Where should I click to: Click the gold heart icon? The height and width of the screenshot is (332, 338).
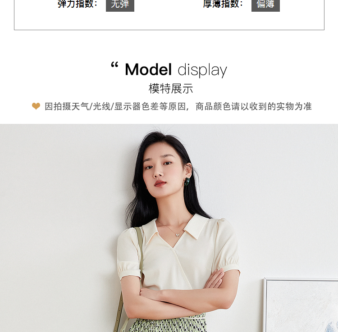coord(36,106)
